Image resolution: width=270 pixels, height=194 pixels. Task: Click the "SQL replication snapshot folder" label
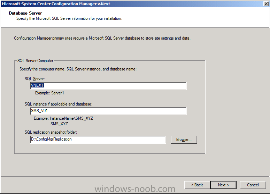51,132
